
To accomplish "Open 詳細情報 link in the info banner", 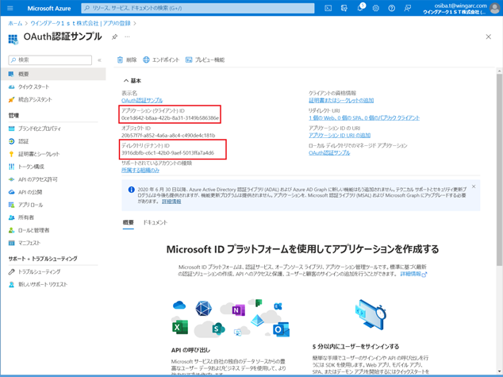I will pyautogui.click(x=171, y=202).
